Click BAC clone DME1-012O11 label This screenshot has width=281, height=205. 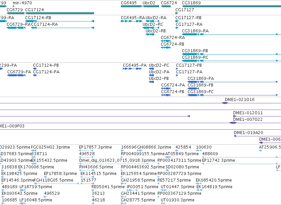pyautogui.click(x=248, y=113)
